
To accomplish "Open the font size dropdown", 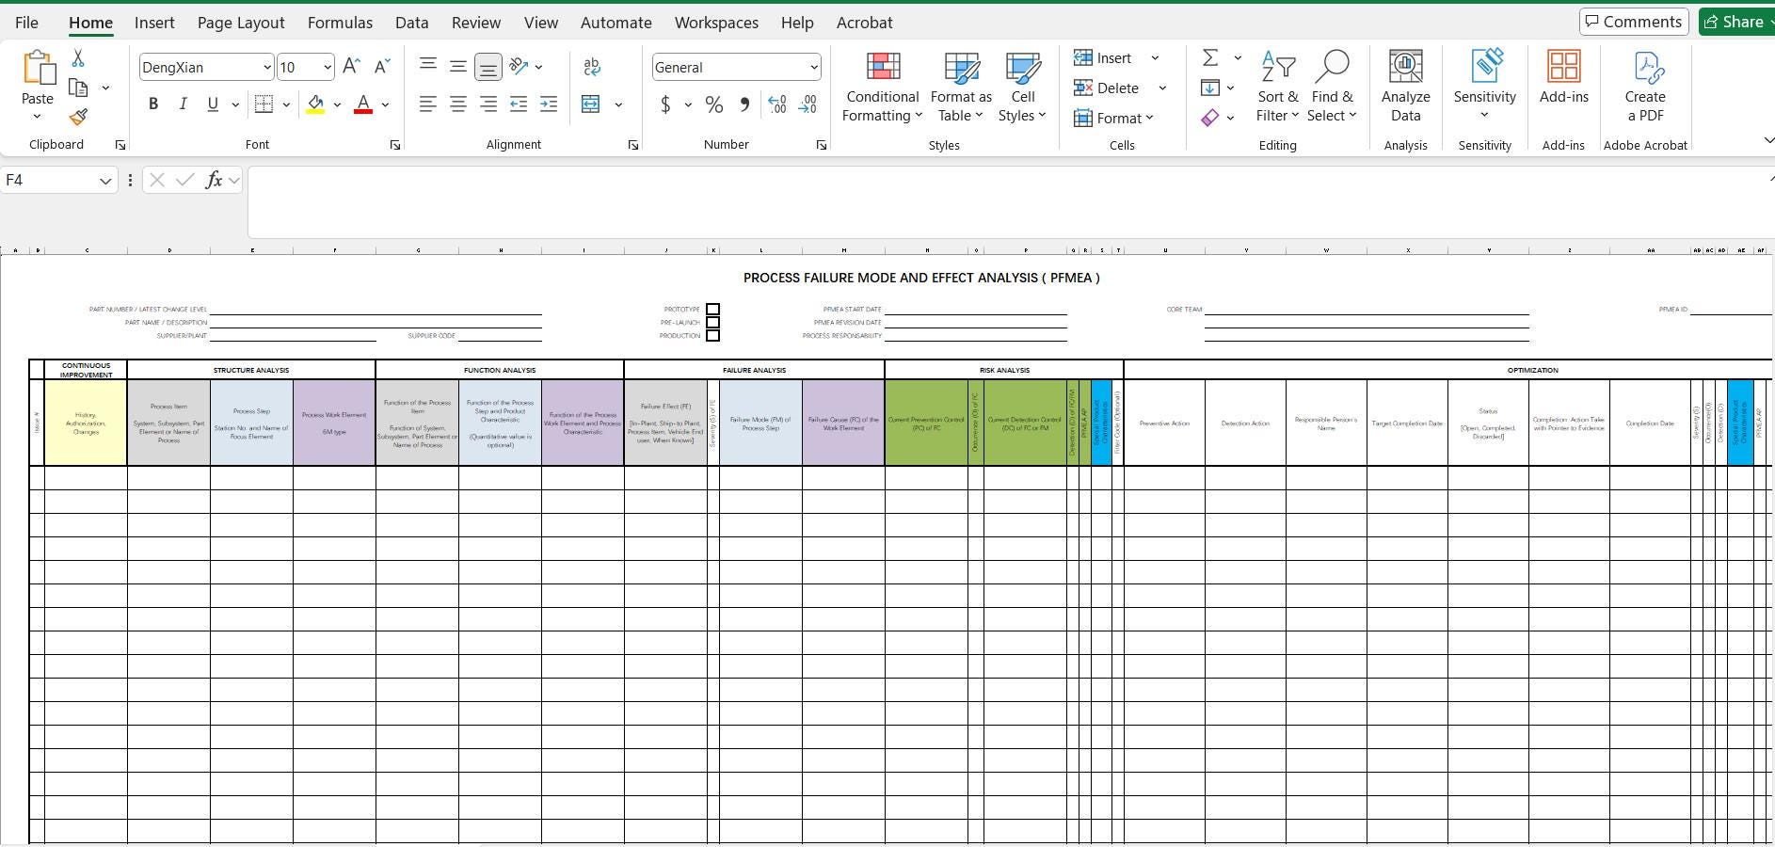I will tap(327, 67).
